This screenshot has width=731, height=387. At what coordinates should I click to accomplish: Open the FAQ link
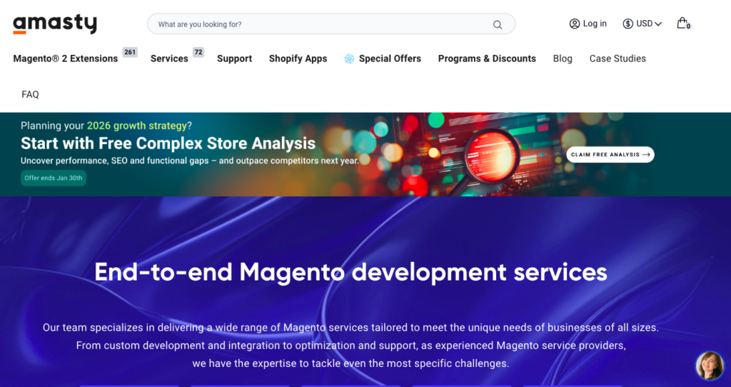[30, 95]
